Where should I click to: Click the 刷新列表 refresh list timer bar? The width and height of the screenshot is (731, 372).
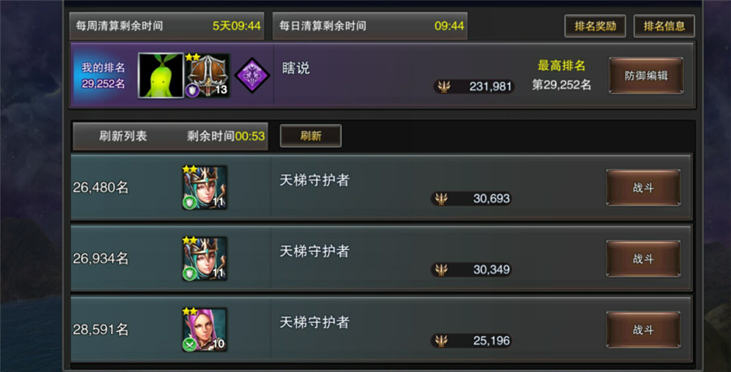pyautogui.click(x=170, y=136)
